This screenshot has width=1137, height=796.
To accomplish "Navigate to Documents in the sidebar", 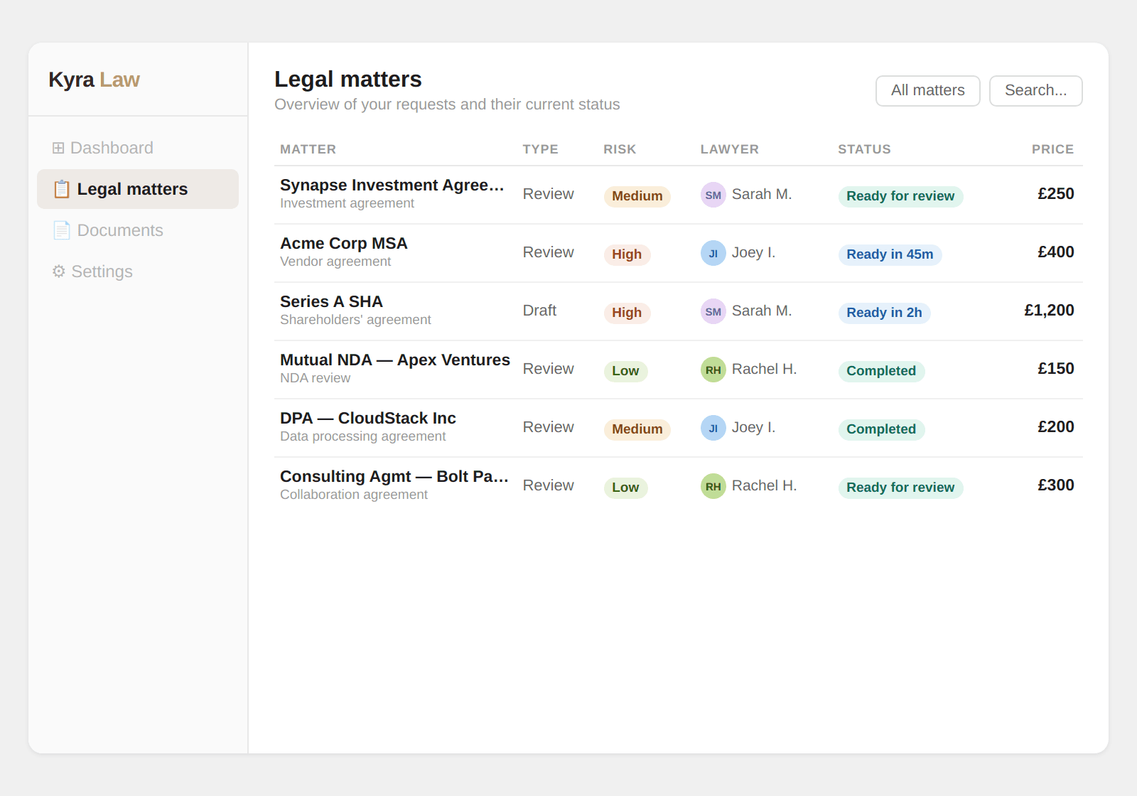I will click(119, 230).
